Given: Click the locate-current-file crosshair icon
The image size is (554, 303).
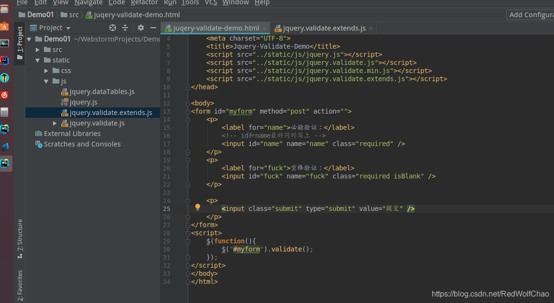Looking at the screenshot, I should 113,28.
